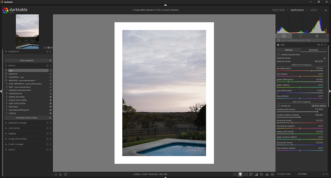Expand the mask manager panel
This screenshot has width=331, height=178.
tap(6, 144)
